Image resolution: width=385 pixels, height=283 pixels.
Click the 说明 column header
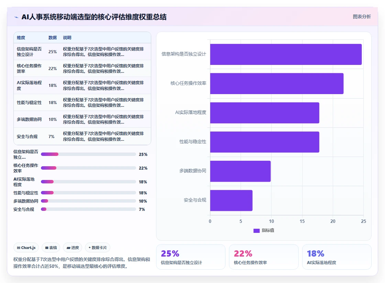point(67,37)
